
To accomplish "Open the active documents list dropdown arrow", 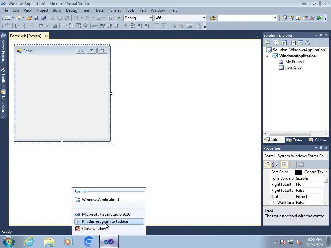I will pyautogui.click(x=258, y=36).
